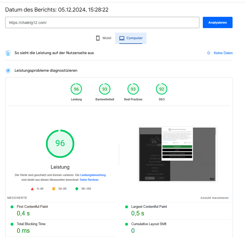Click the Total Blocking Time metric label
The width and height of the screenshot is (246, 238).
(x=31, y=224)
